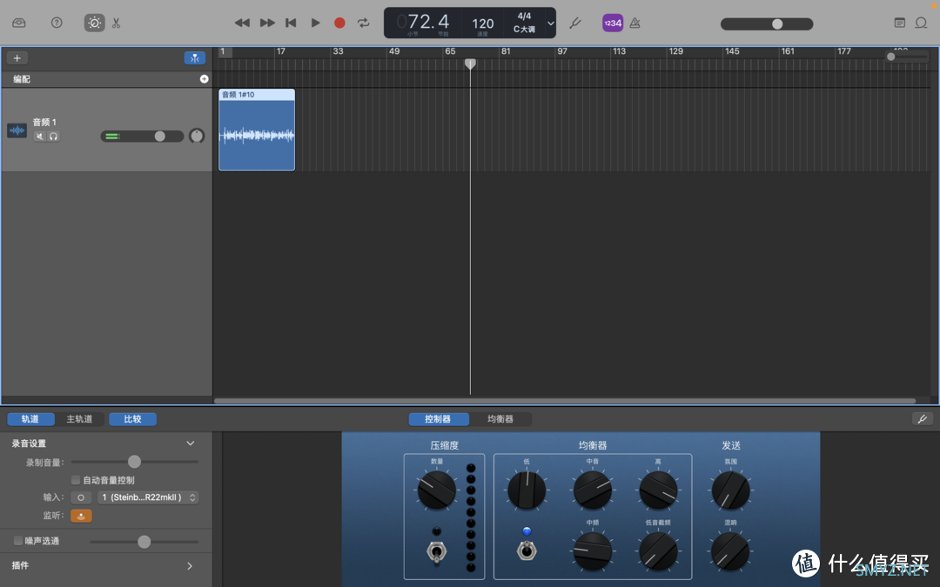Switch to the 均衡器 tab
Viewport: 940px width, 587px height.
coord(500,419)
